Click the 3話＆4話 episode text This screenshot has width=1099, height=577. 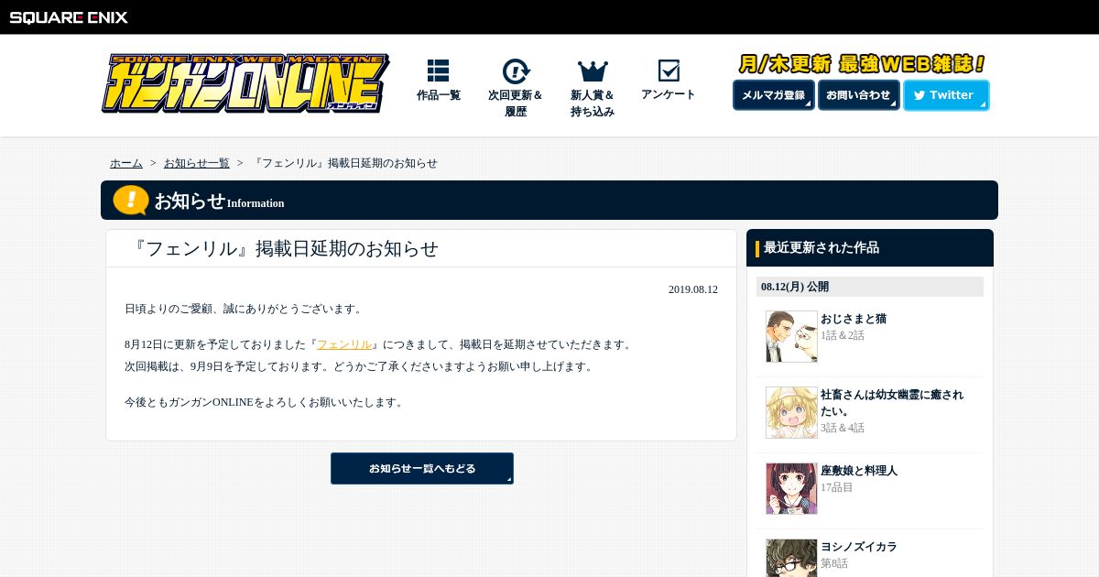pyautogui.click(x=843, y=428)
